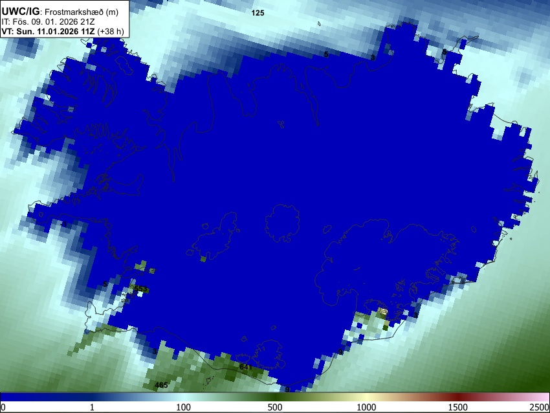The width and height of the screenshot is (550, 413).
Task: Select the 'IT: Fös. 09. 01. 2026 21Z' line
Action: [x=48, y=22]
